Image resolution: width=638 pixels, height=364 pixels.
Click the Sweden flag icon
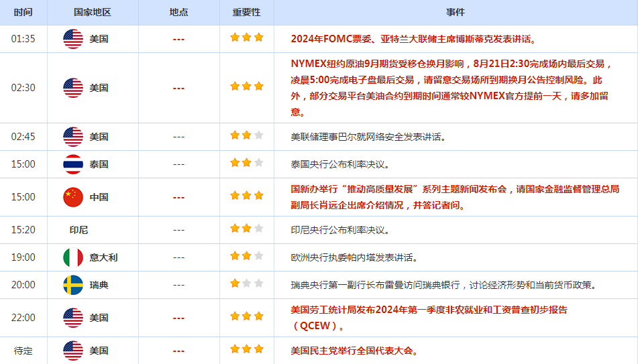click(73, 285)
